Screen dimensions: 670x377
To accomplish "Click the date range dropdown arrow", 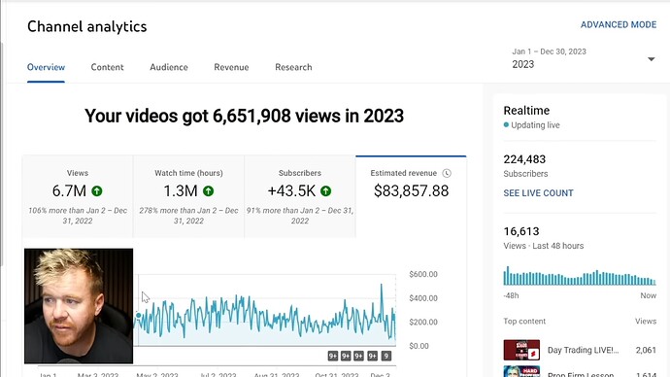I will [651, 59].
